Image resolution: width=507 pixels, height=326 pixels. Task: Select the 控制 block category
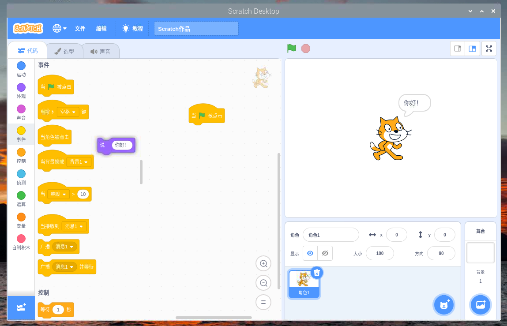(x=21, y=156)
